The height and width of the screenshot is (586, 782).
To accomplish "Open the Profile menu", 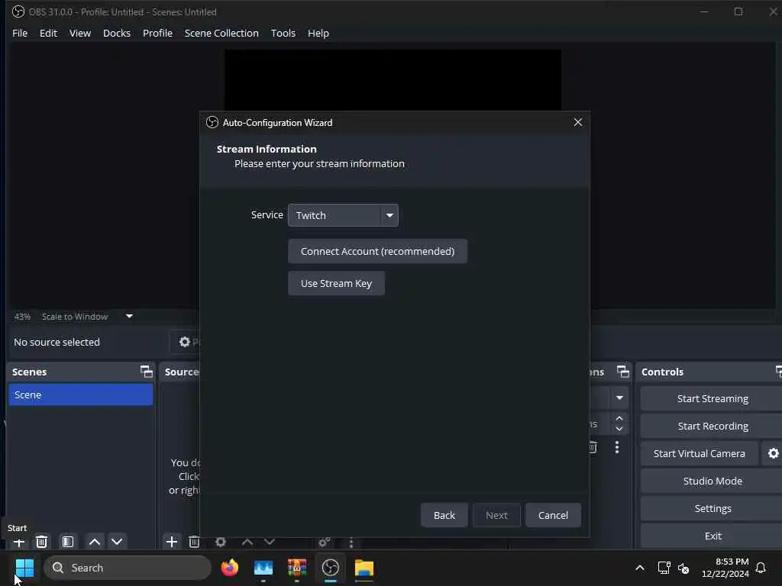I will coord(157,33).
